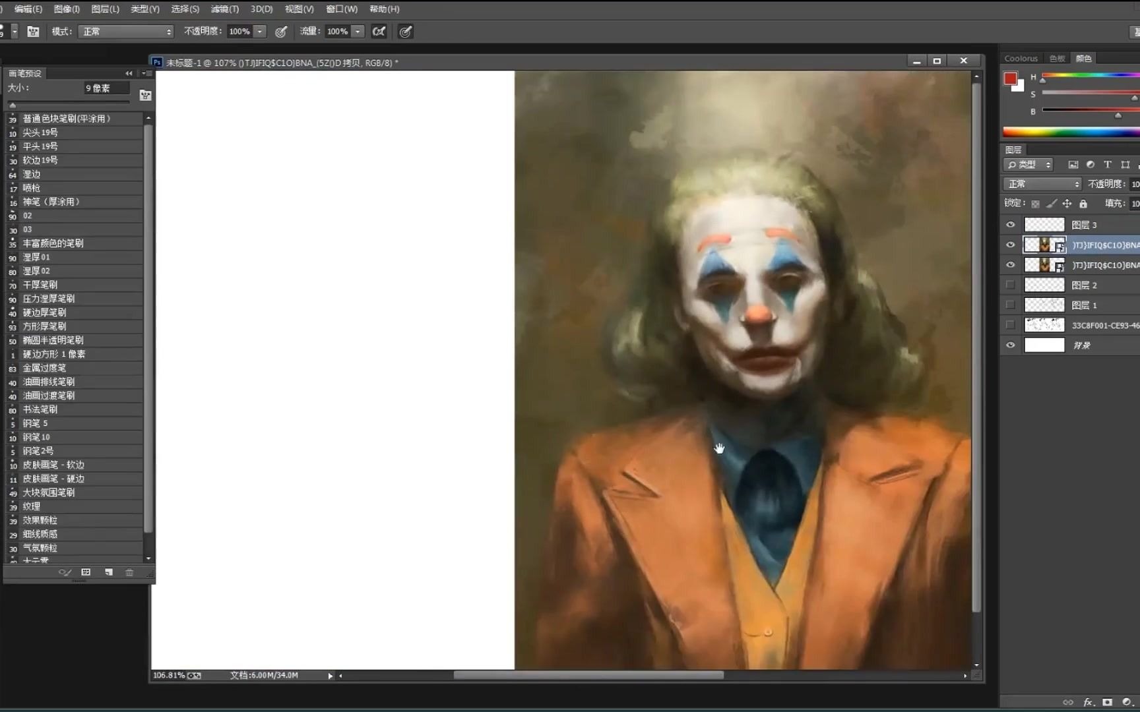Enable pressure for size icon
This screenshot has height=712, width=1140.
coord(406,31)
